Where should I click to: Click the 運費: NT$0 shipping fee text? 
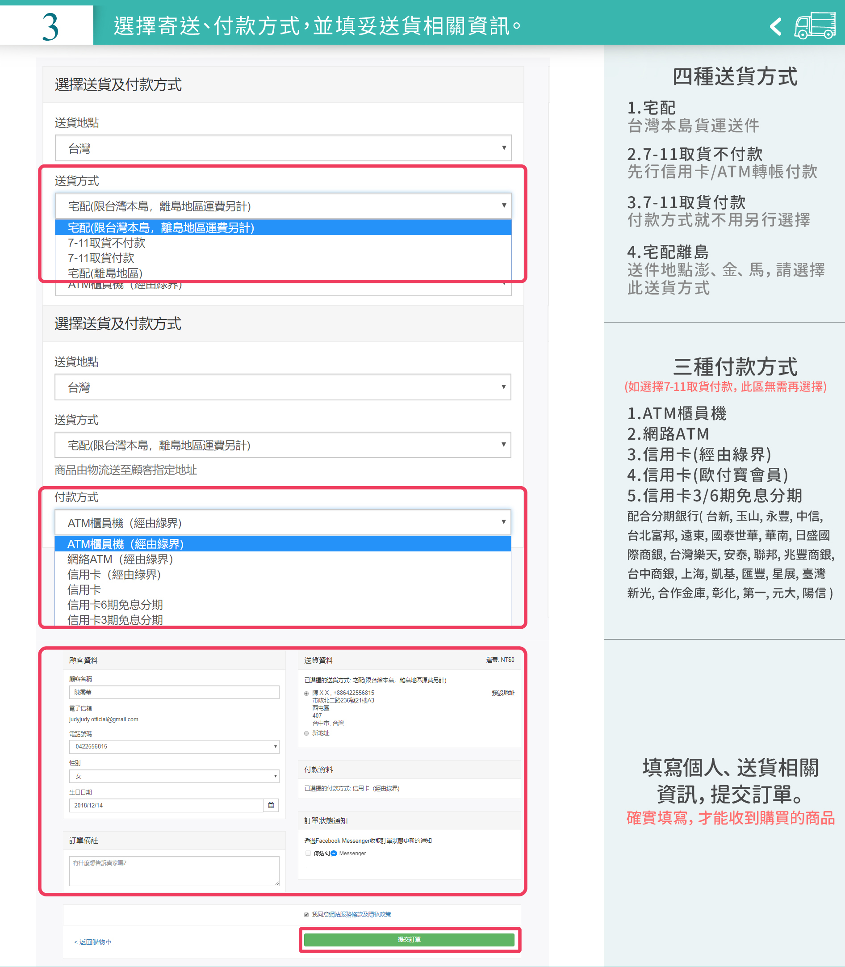[x=500, y=660]
